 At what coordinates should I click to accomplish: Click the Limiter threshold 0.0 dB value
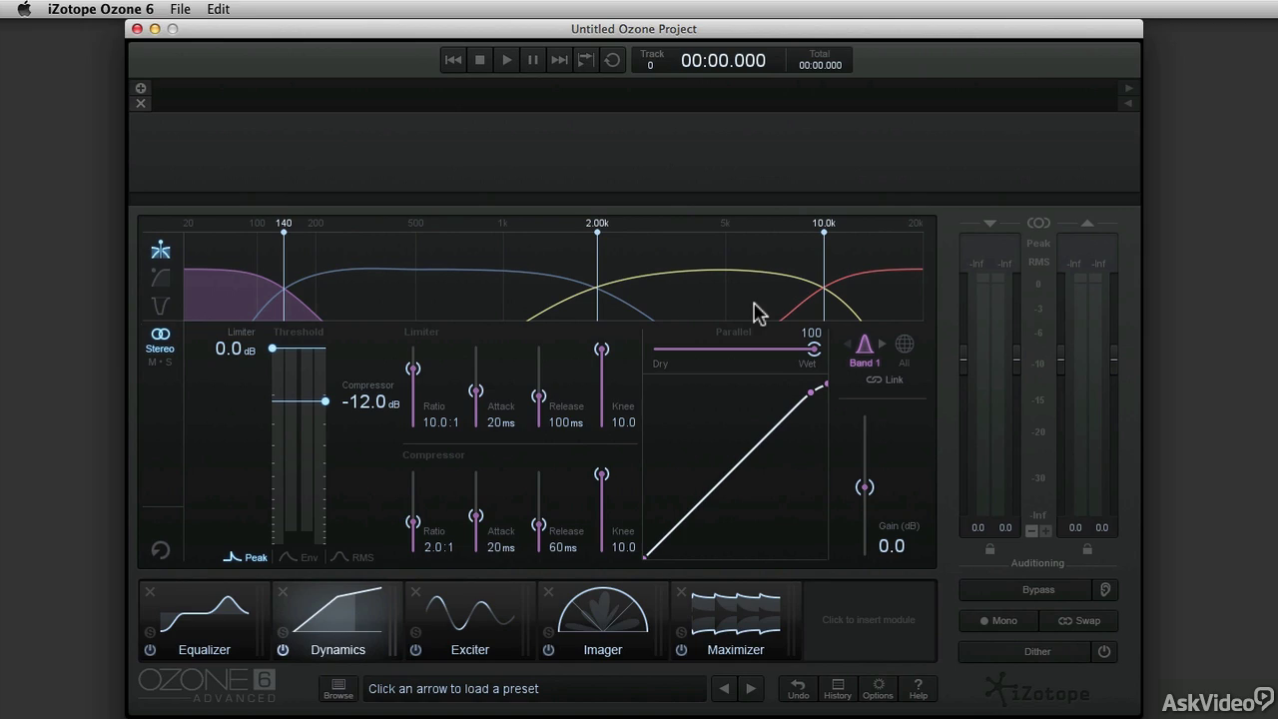pyautogui.click(x=235, y=349)
